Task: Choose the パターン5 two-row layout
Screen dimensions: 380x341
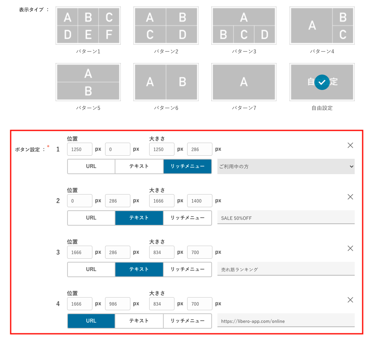Action: click(x=88, y=82)
